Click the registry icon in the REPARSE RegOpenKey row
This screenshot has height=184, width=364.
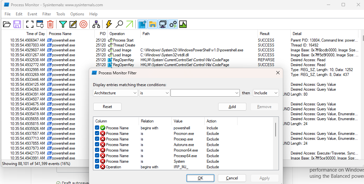point(110,60)
